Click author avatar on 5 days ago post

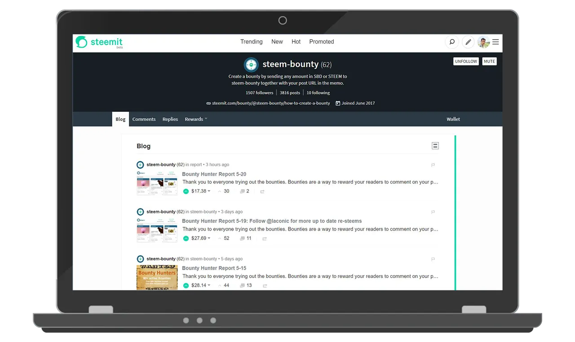pyautogui.click(x=140, y=259)
